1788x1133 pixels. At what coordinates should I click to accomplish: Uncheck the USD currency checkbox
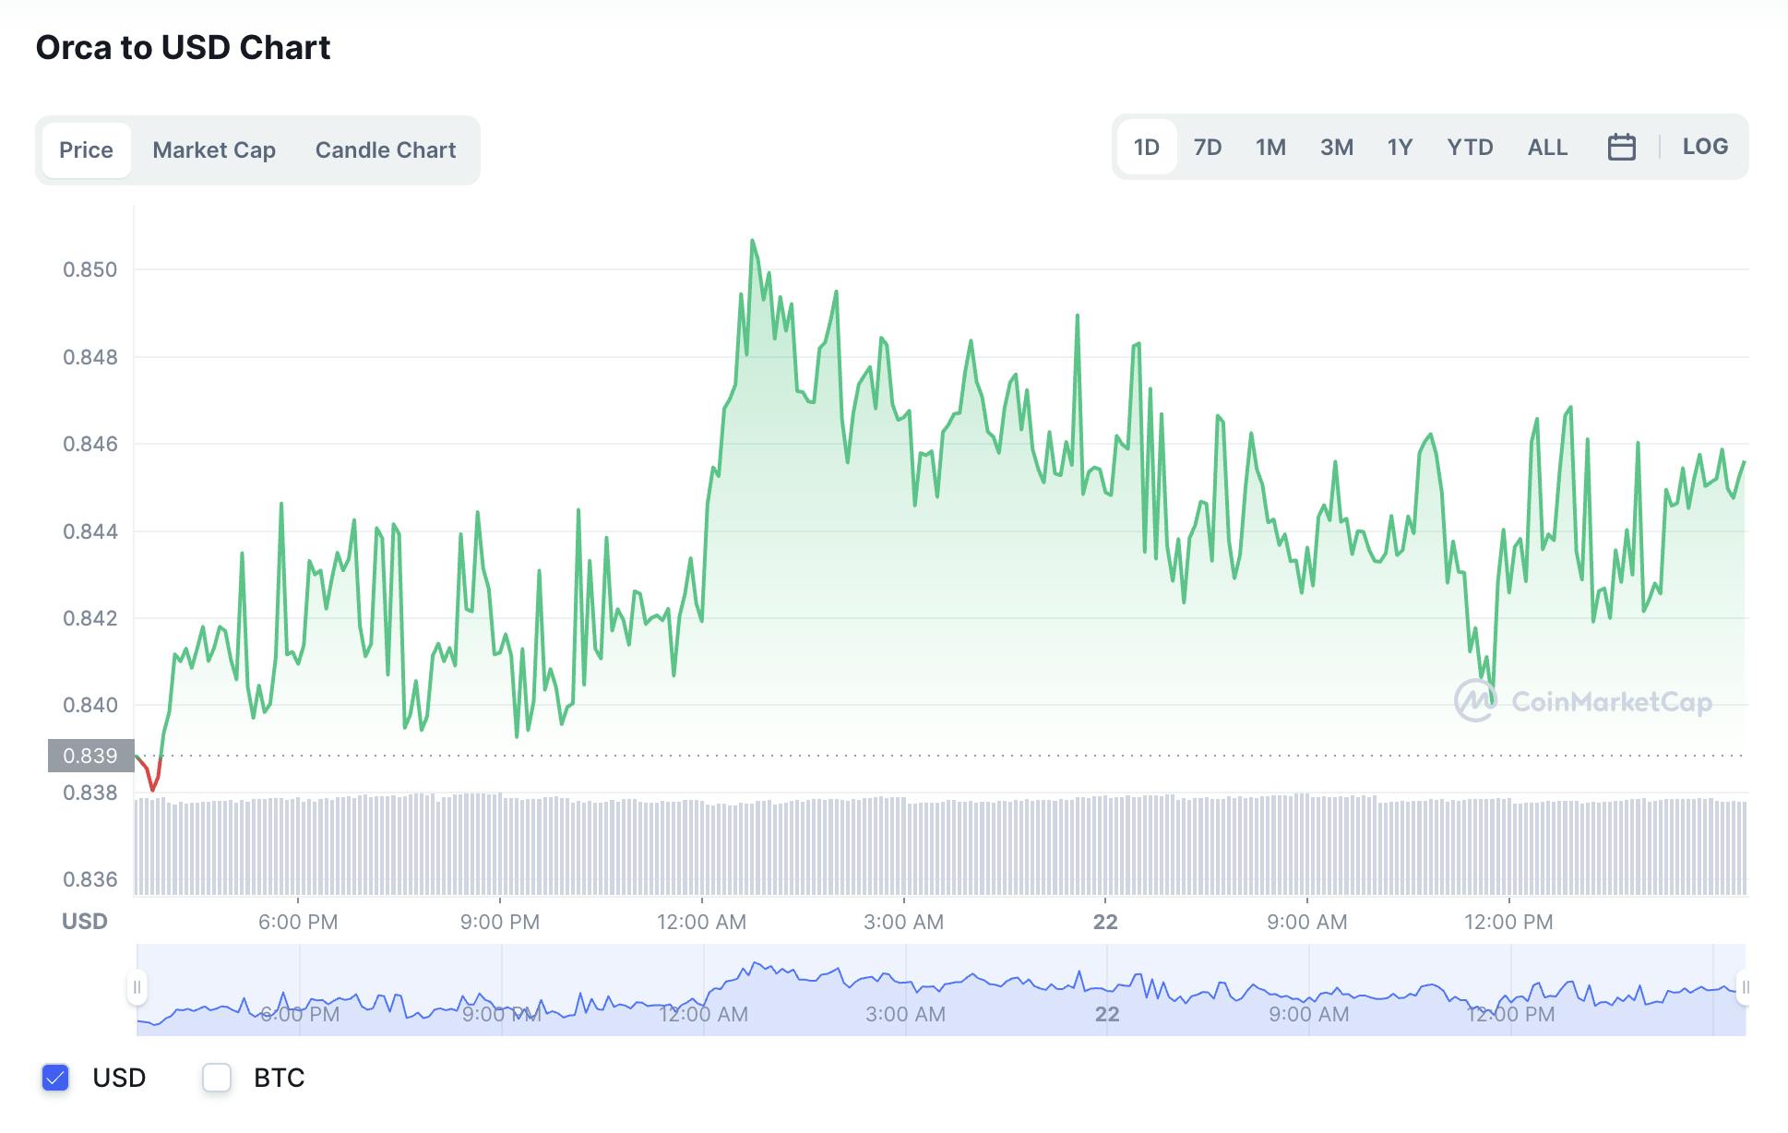pyautogui.click(x=55, y=1077)
